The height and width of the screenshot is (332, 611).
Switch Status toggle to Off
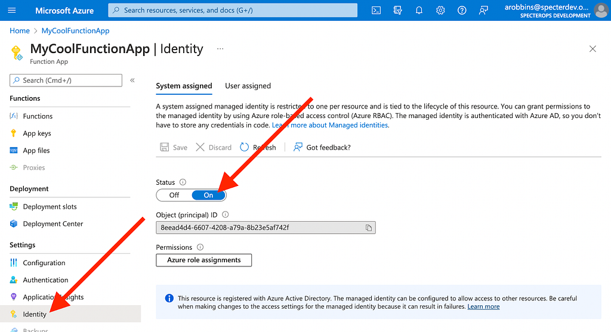coord(174,195)
